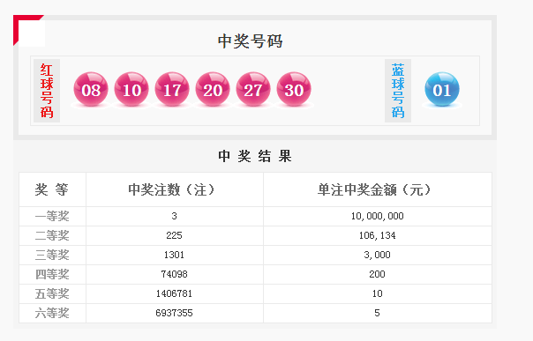
Task: Click the 中奖号码 heading
Action: 251,41
